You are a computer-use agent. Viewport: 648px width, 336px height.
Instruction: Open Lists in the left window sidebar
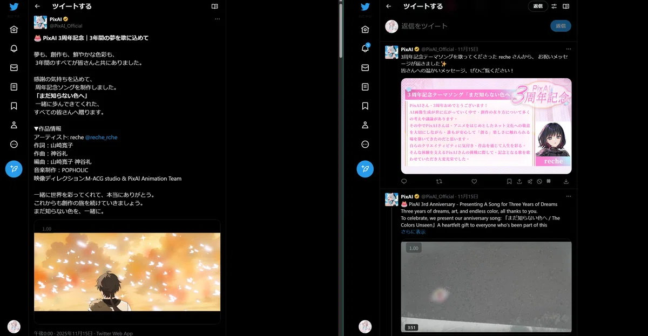click(x=14, y=87)
